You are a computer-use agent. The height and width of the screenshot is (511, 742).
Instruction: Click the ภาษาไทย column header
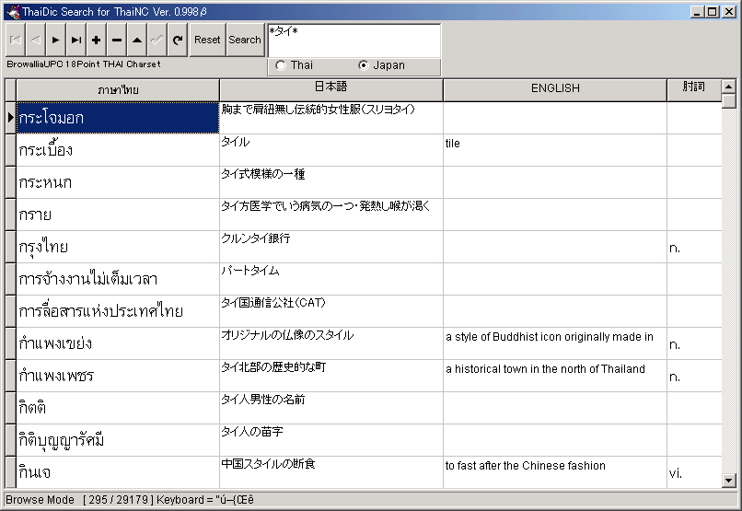118,89
